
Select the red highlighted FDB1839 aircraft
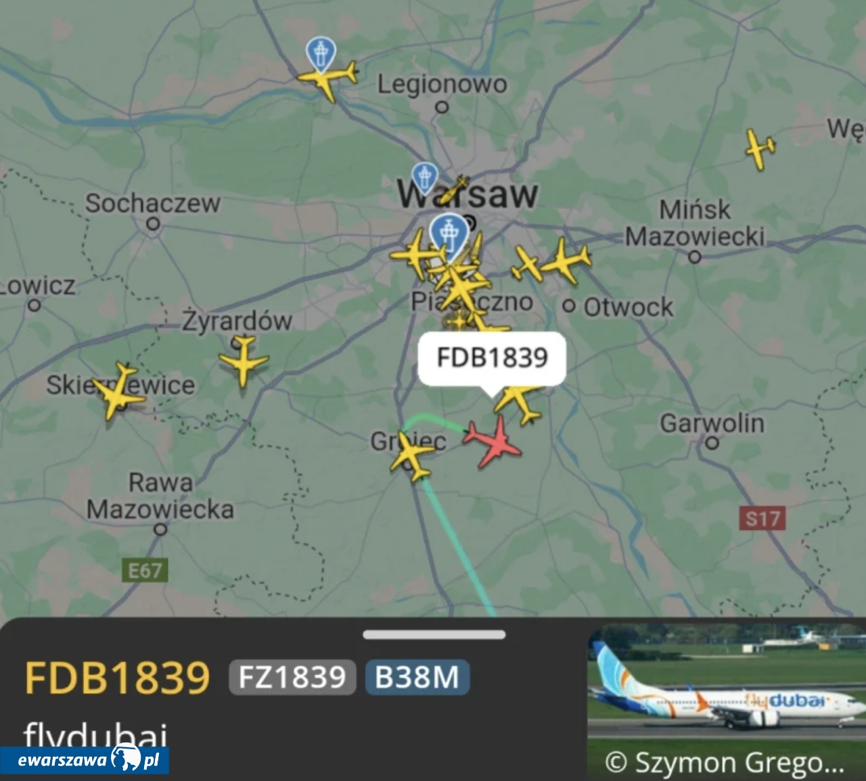click(493, 441)
